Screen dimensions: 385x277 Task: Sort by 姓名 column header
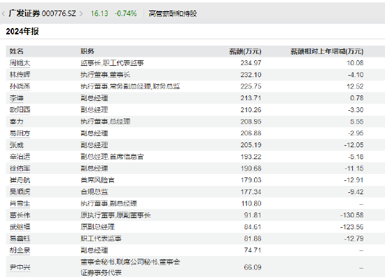(17, 51)
